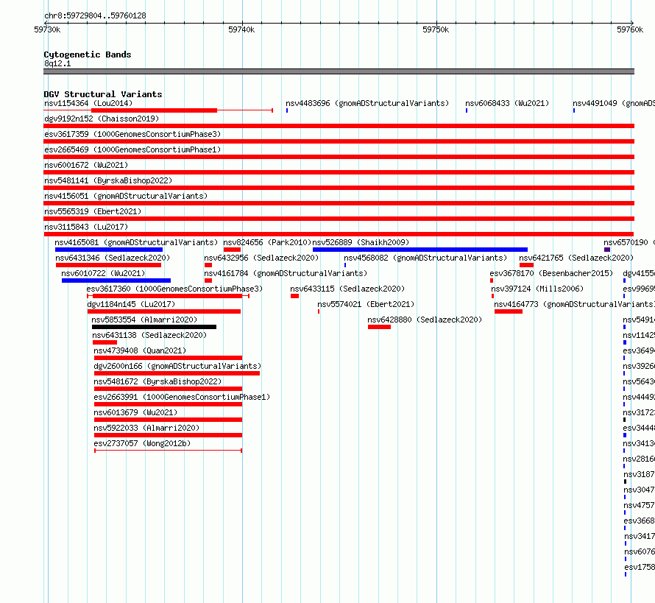Click nsv6431346 (Sedlazeck2020) label
The image size is (655, 603).
[x=113, y=258]
